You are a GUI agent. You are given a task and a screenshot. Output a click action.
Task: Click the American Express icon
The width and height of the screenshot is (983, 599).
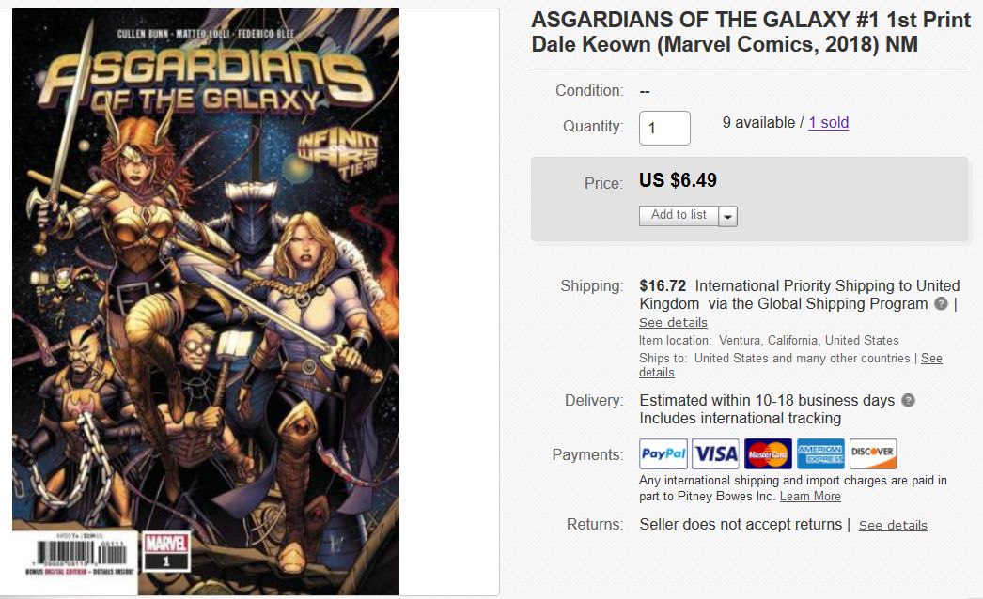[x=820, y=454]
